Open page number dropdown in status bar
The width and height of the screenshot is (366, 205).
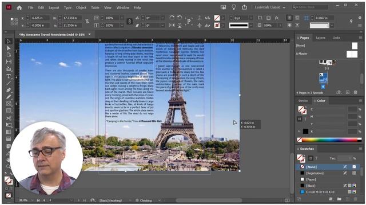click(x=71, y=200)
